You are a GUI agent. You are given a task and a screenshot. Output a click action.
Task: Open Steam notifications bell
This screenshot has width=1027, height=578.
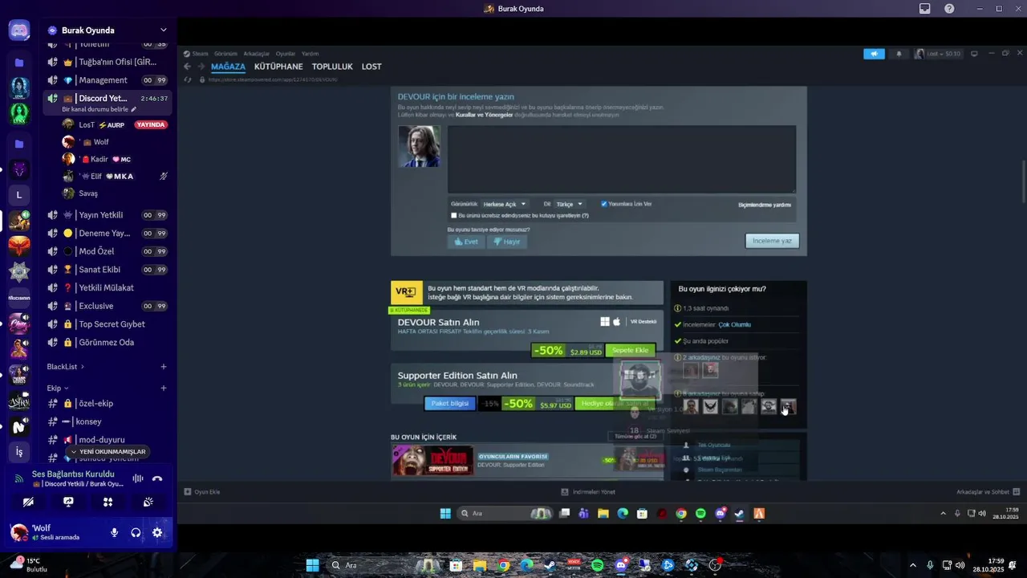click(x=899, y=54)
